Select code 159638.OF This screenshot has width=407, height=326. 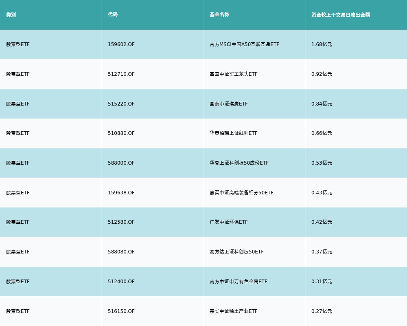[x=121, y=193]
